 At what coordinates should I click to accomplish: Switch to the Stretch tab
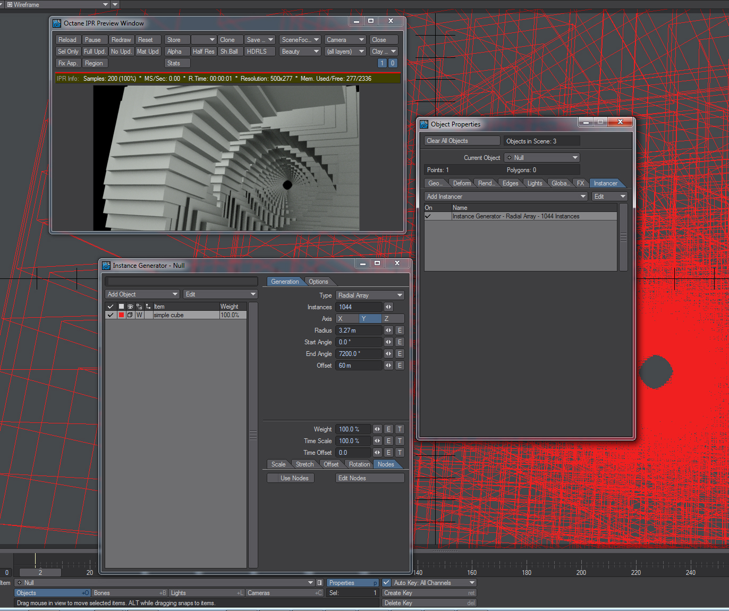point(304,464)
